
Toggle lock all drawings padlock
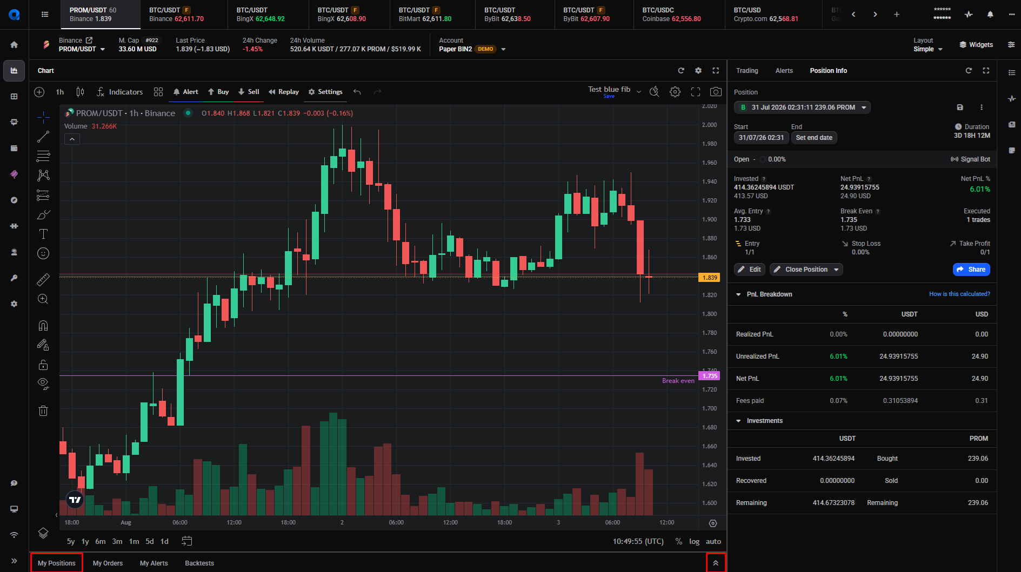(x=43, y=365)
